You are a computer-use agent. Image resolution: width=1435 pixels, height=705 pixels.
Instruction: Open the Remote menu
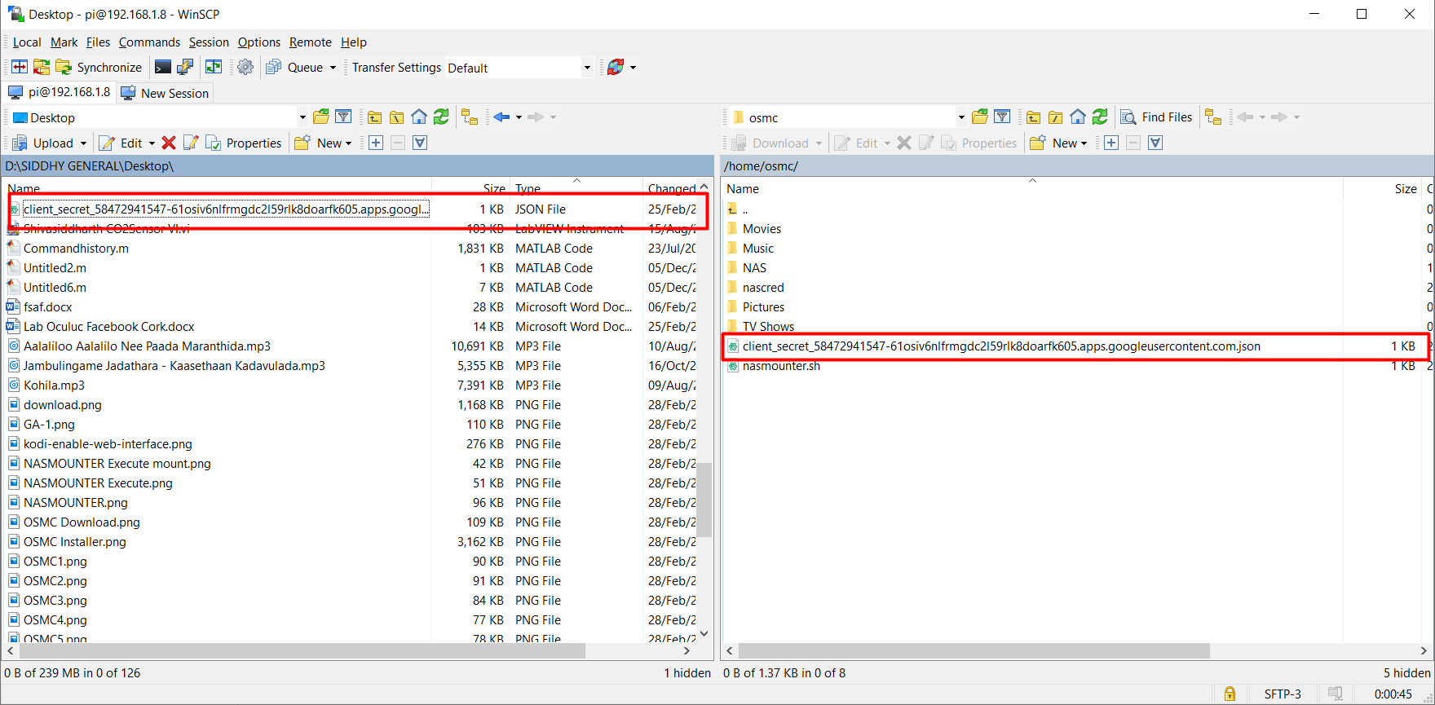coord(310,42)
